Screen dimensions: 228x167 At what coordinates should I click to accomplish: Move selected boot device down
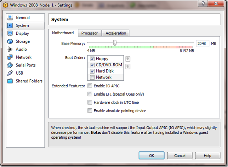(128, 67)
